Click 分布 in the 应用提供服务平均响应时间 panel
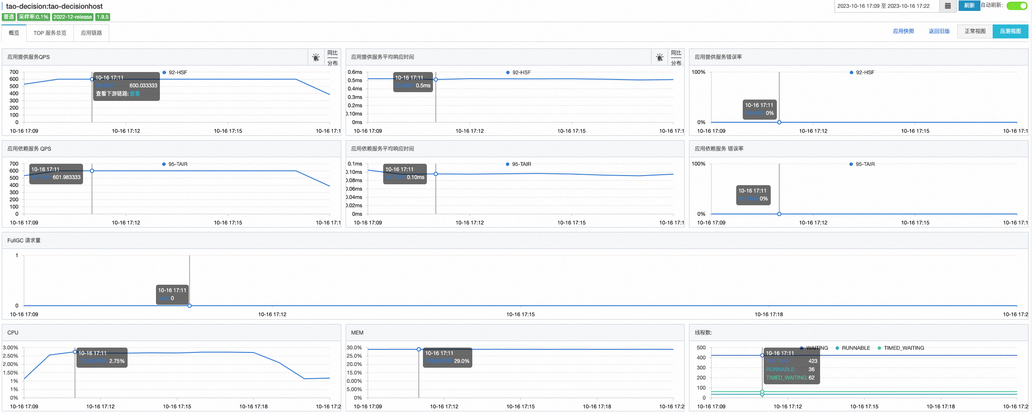Image resolution: width=1032 pixels, height=414 pixels. (676, 63)
